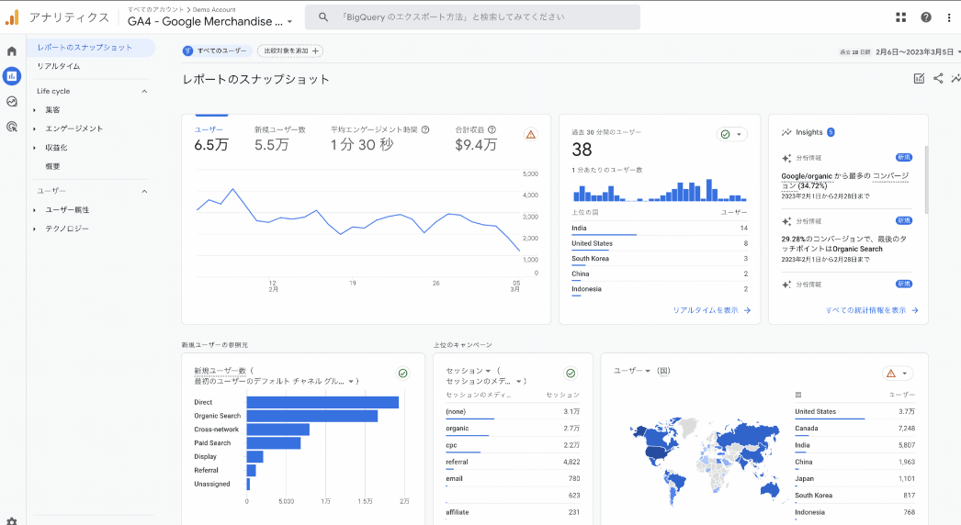Open the Google apps grid icon
The height and width of the screenshot is (525, 961).
click(901, 17)
